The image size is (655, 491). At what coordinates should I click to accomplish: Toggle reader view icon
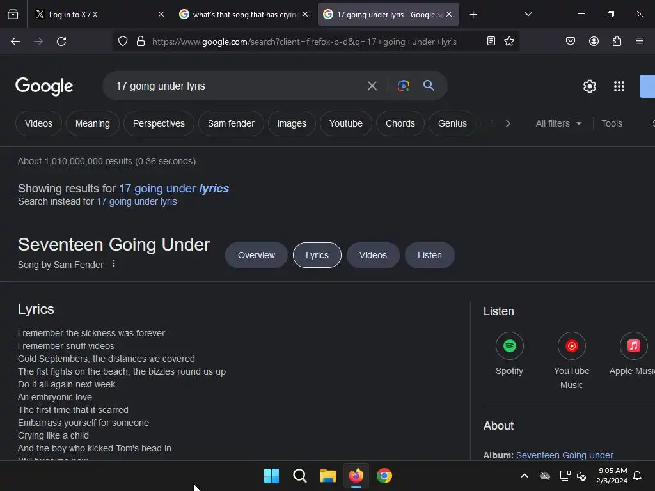[x=491, y=41]
